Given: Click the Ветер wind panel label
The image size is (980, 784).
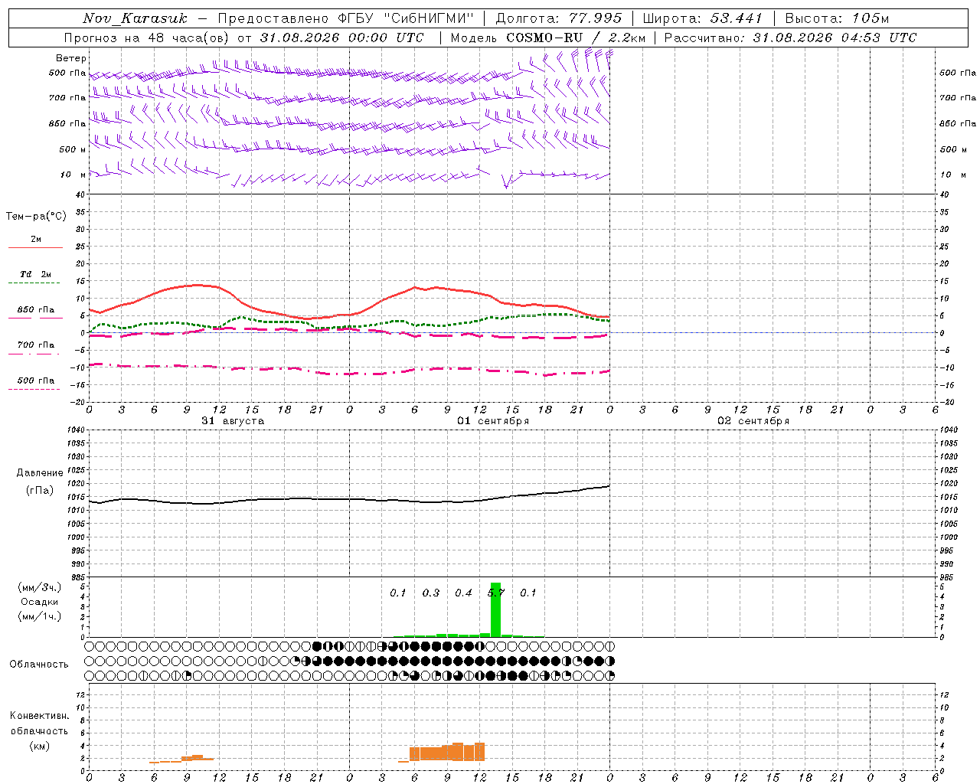Looking at the screenshot, I should (x=71, y=58).
